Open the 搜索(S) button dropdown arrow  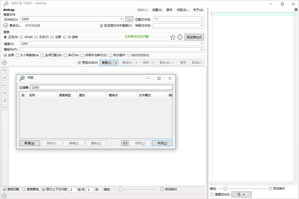[x=116, y=62]
